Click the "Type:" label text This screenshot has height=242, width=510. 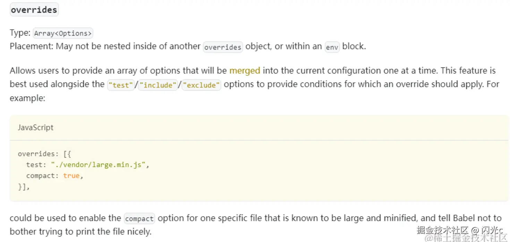[x=20, y=33]
